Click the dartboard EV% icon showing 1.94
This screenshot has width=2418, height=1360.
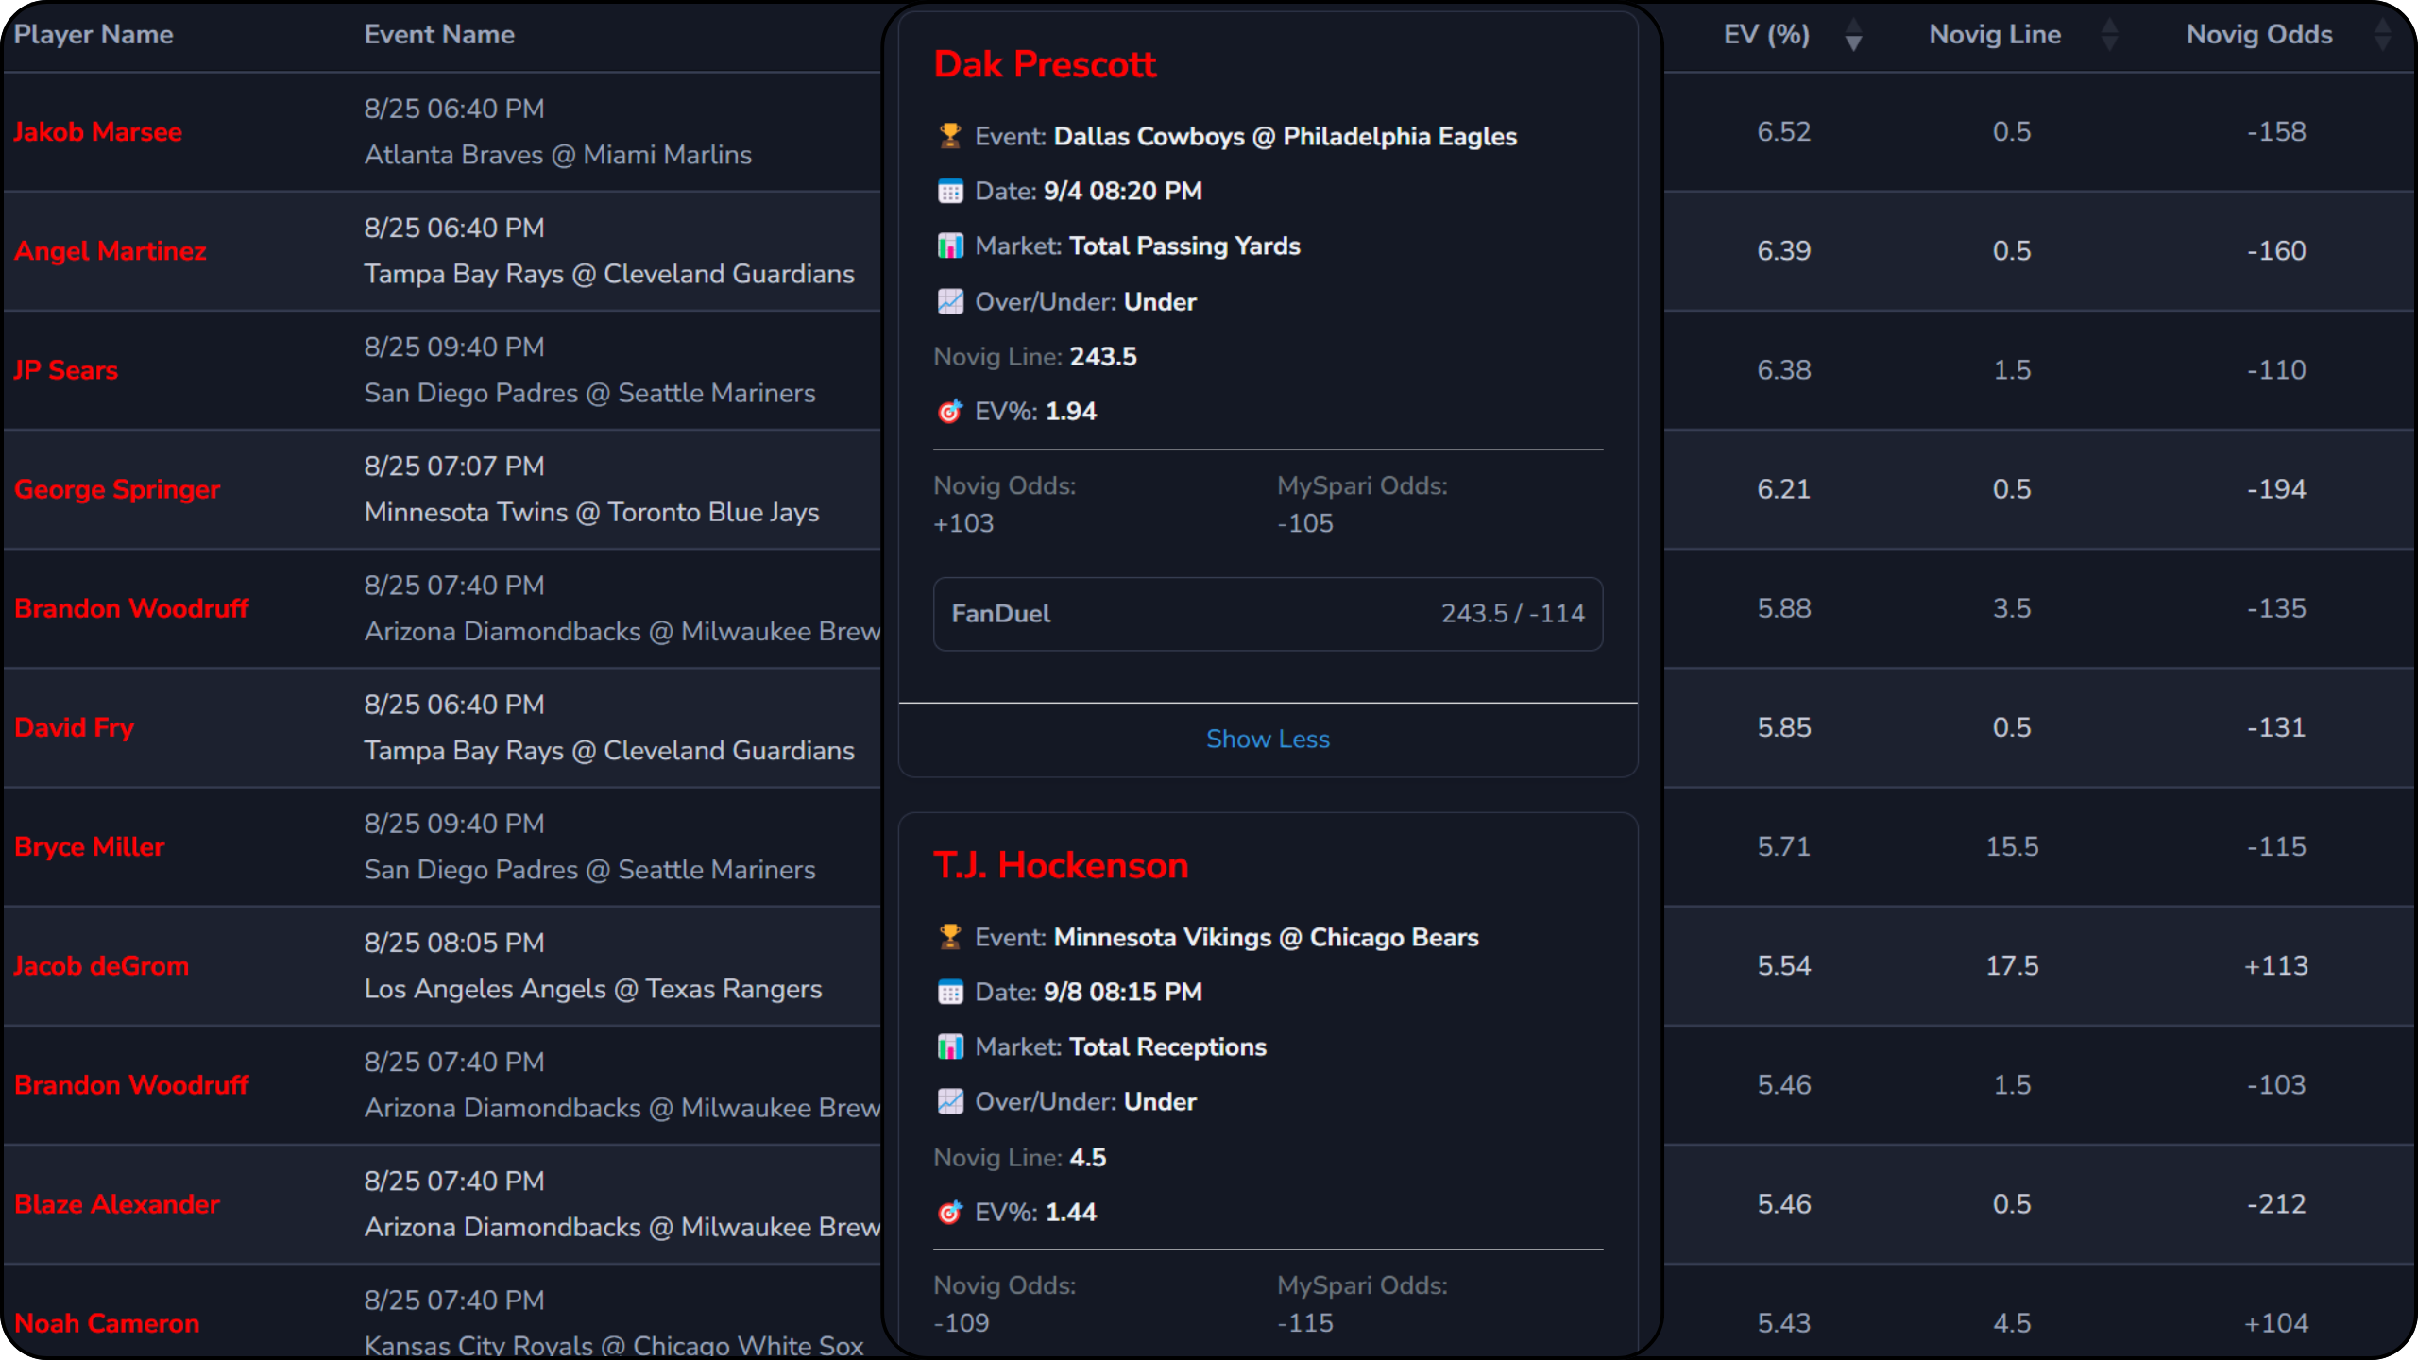coord(948,411)
